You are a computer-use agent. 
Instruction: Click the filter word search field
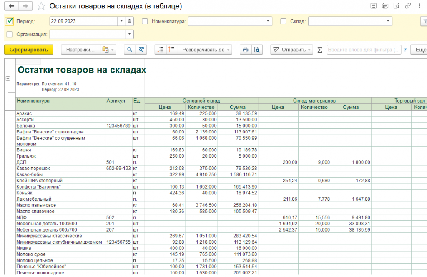coord(364,50)
